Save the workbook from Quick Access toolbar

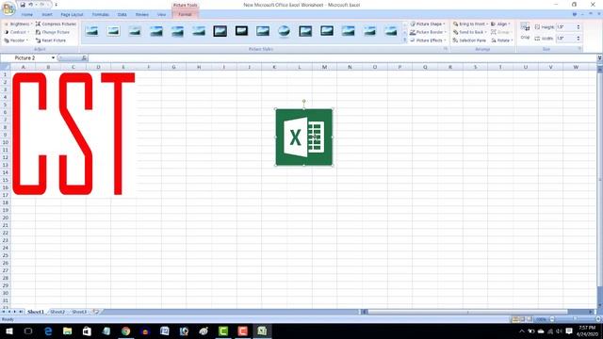[x=23, y=5]
